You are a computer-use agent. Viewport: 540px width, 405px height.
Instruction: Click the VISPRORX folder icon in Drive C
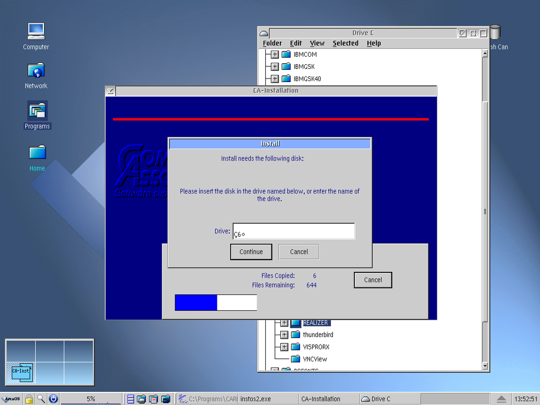(x=296, y=346)
